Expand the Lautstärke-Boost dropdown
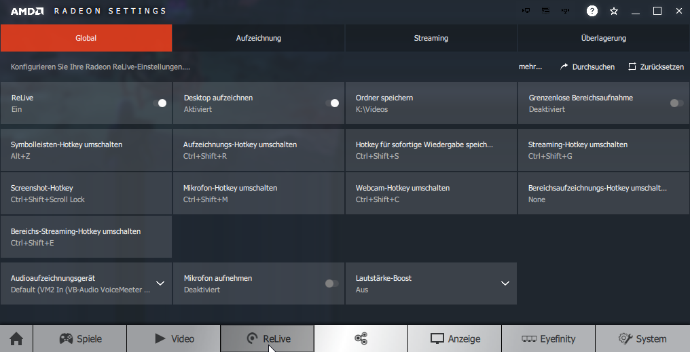Viewport: 690px width, 352px height. [x=505, y=283]
